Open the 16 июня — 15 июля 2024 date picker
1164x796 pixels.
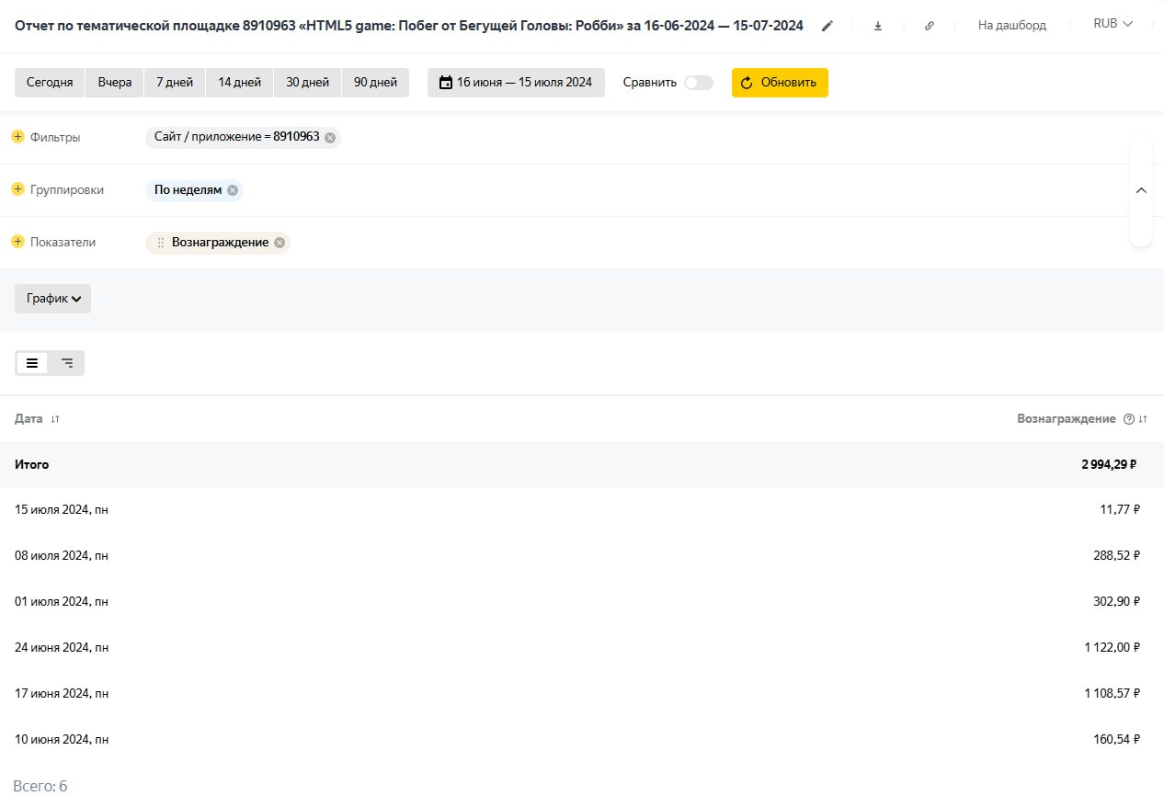[516, 83]
